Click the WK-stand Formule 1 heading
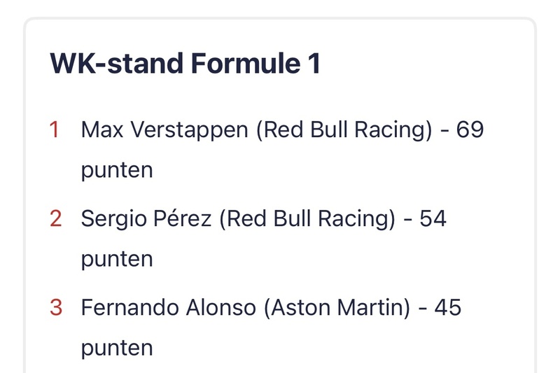This screenshot has width=560, height=373. tap(185, 63)
